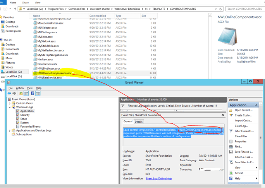Select the Security log in tree
The width and height of the screenshot is (265, 188).
point(25,115)
